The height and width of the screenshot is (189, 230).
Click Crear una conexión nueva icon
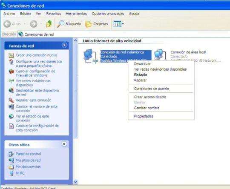[x=11, y=55]
